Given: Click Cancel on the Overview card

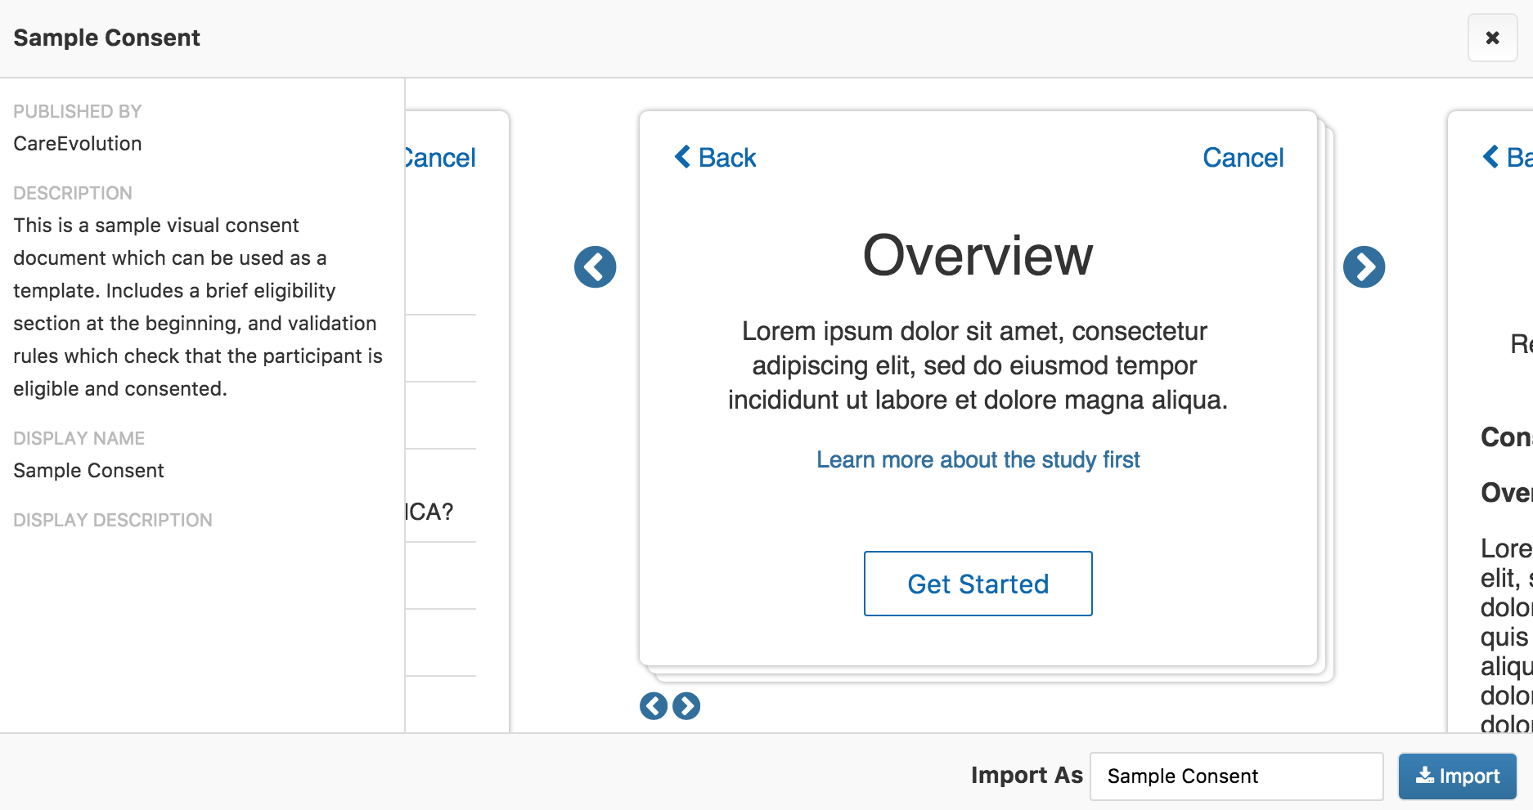Looking at the screenshot, I should (x=1243, y=157).
